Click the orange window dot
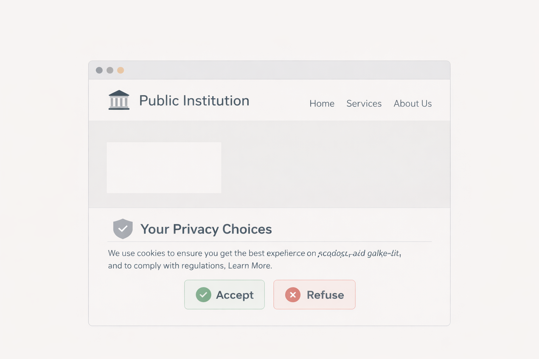The height and width of the screenshot is (359, 539). 120,70
